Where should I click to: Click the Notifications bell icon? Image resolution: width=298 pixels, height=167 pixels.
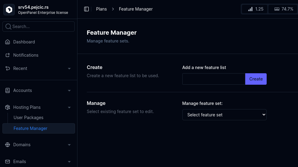(x=8, y=55)
